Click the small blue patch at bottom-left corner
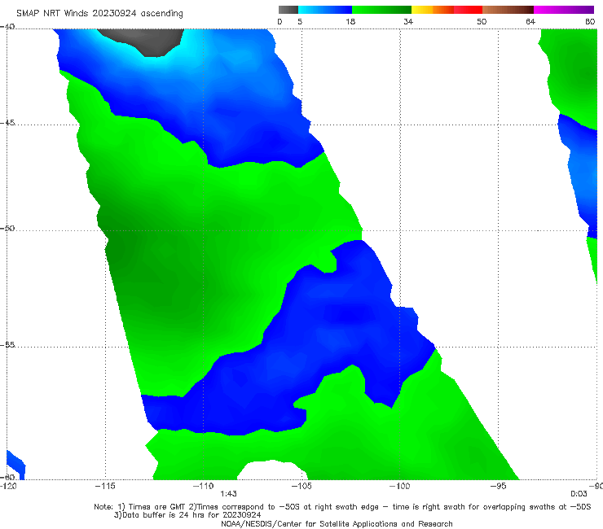 [x=15, y=466]
